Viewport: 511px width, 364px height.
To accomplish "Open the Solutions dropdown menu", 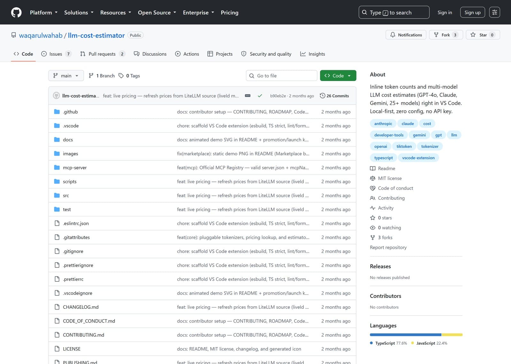I will 79,12.
